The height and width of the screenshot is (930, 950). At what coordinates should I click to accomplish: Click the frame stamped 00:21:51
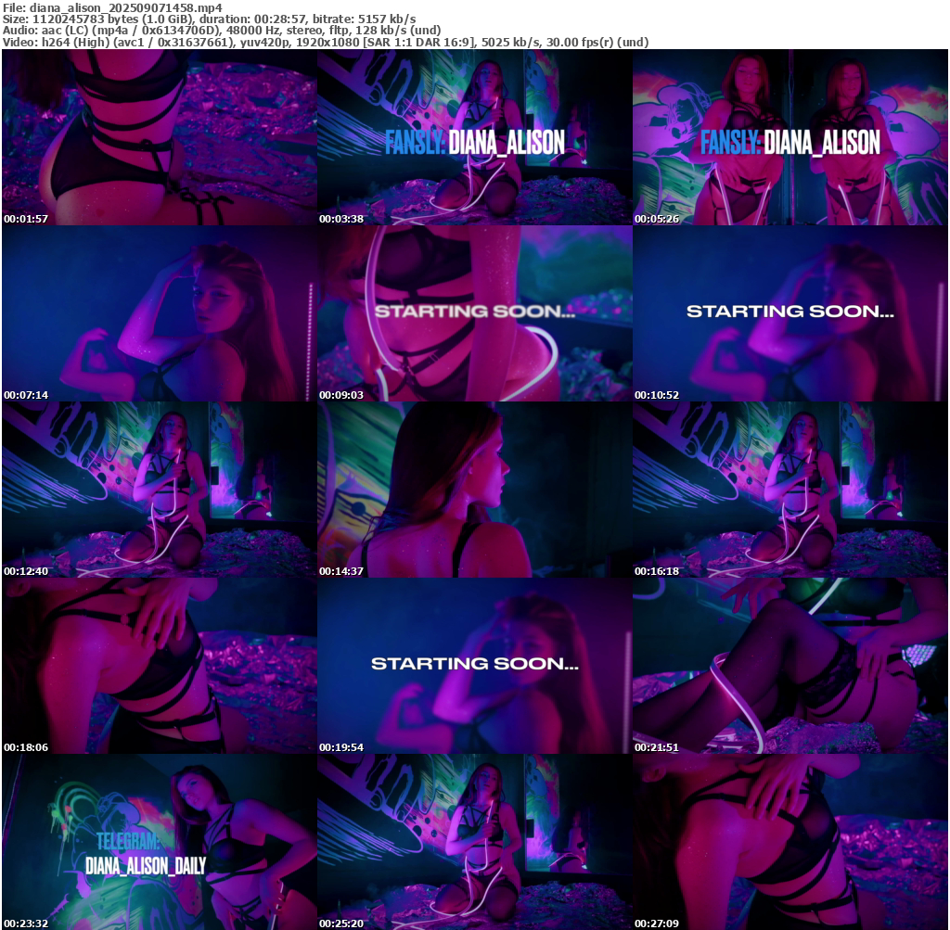(790, 666)
